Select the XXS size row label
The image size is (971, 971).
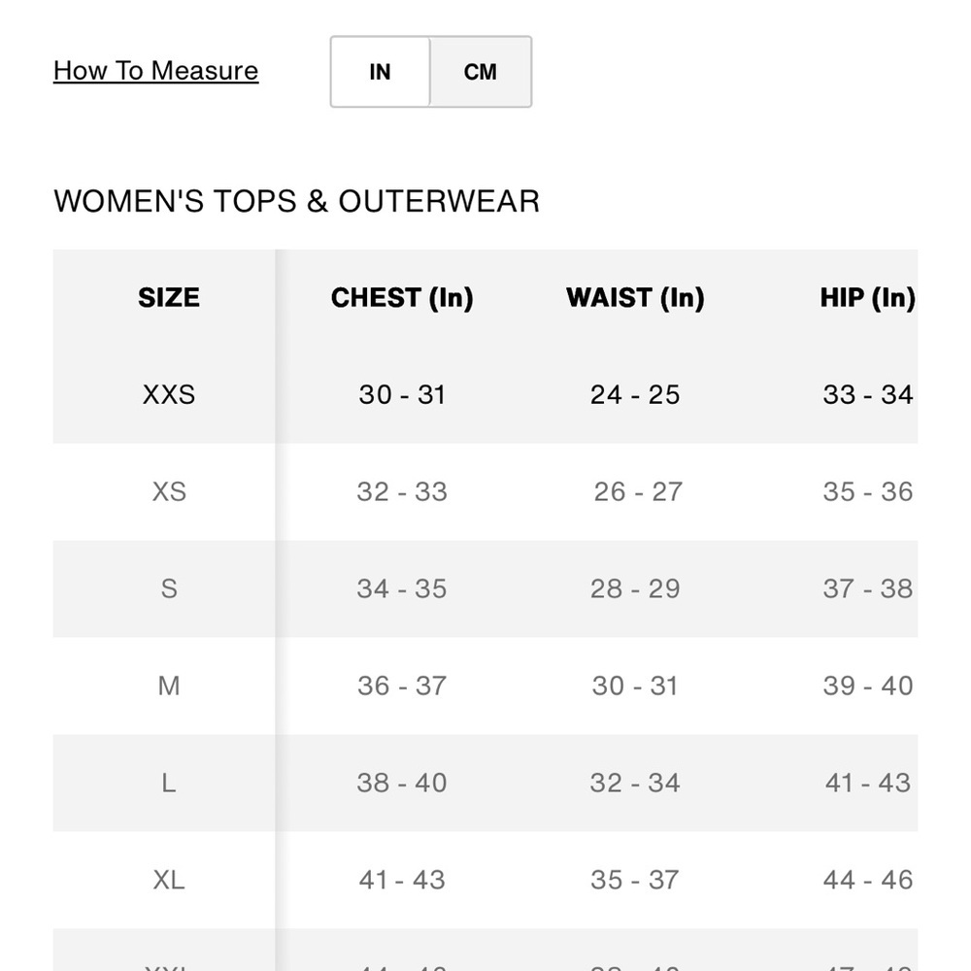[169, 395]
